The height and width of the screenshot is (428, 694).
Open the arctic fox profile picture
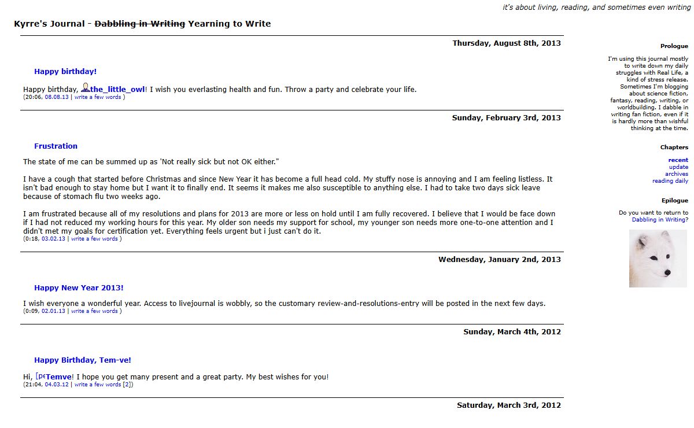point(658,259)
